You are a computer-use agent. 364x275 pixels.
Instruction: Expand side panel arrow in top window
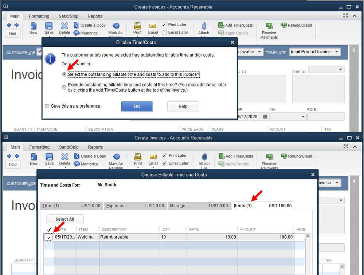(x=354, y=50)
